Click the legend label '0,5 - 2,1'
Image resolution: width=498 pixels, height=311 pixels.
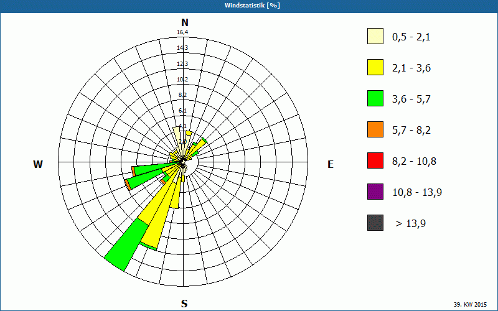tap(411, 37)
